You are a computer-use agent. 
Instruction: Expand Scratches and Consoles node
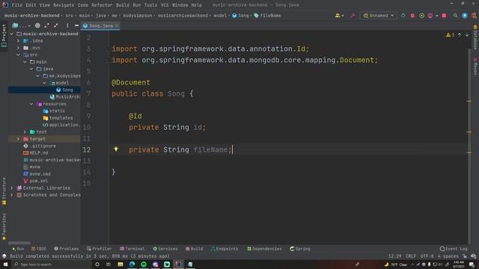tap(12, 195)
